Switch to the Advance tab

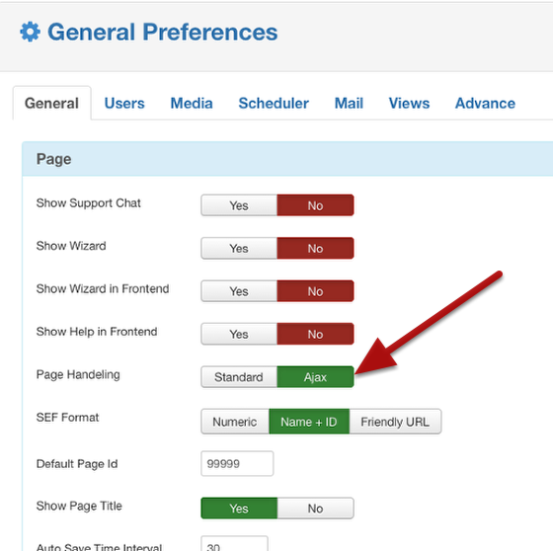point(485,104)
